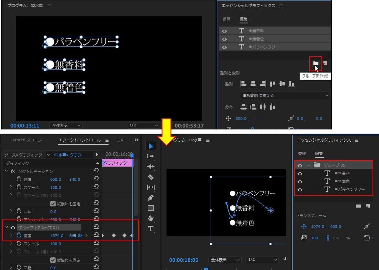
Task: Toggle scale link icon next to 100 %
Action: pos(328,238)
